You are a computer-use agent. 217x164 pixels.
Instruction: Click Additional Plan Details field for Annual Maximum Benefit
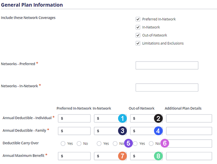point(189,156)
